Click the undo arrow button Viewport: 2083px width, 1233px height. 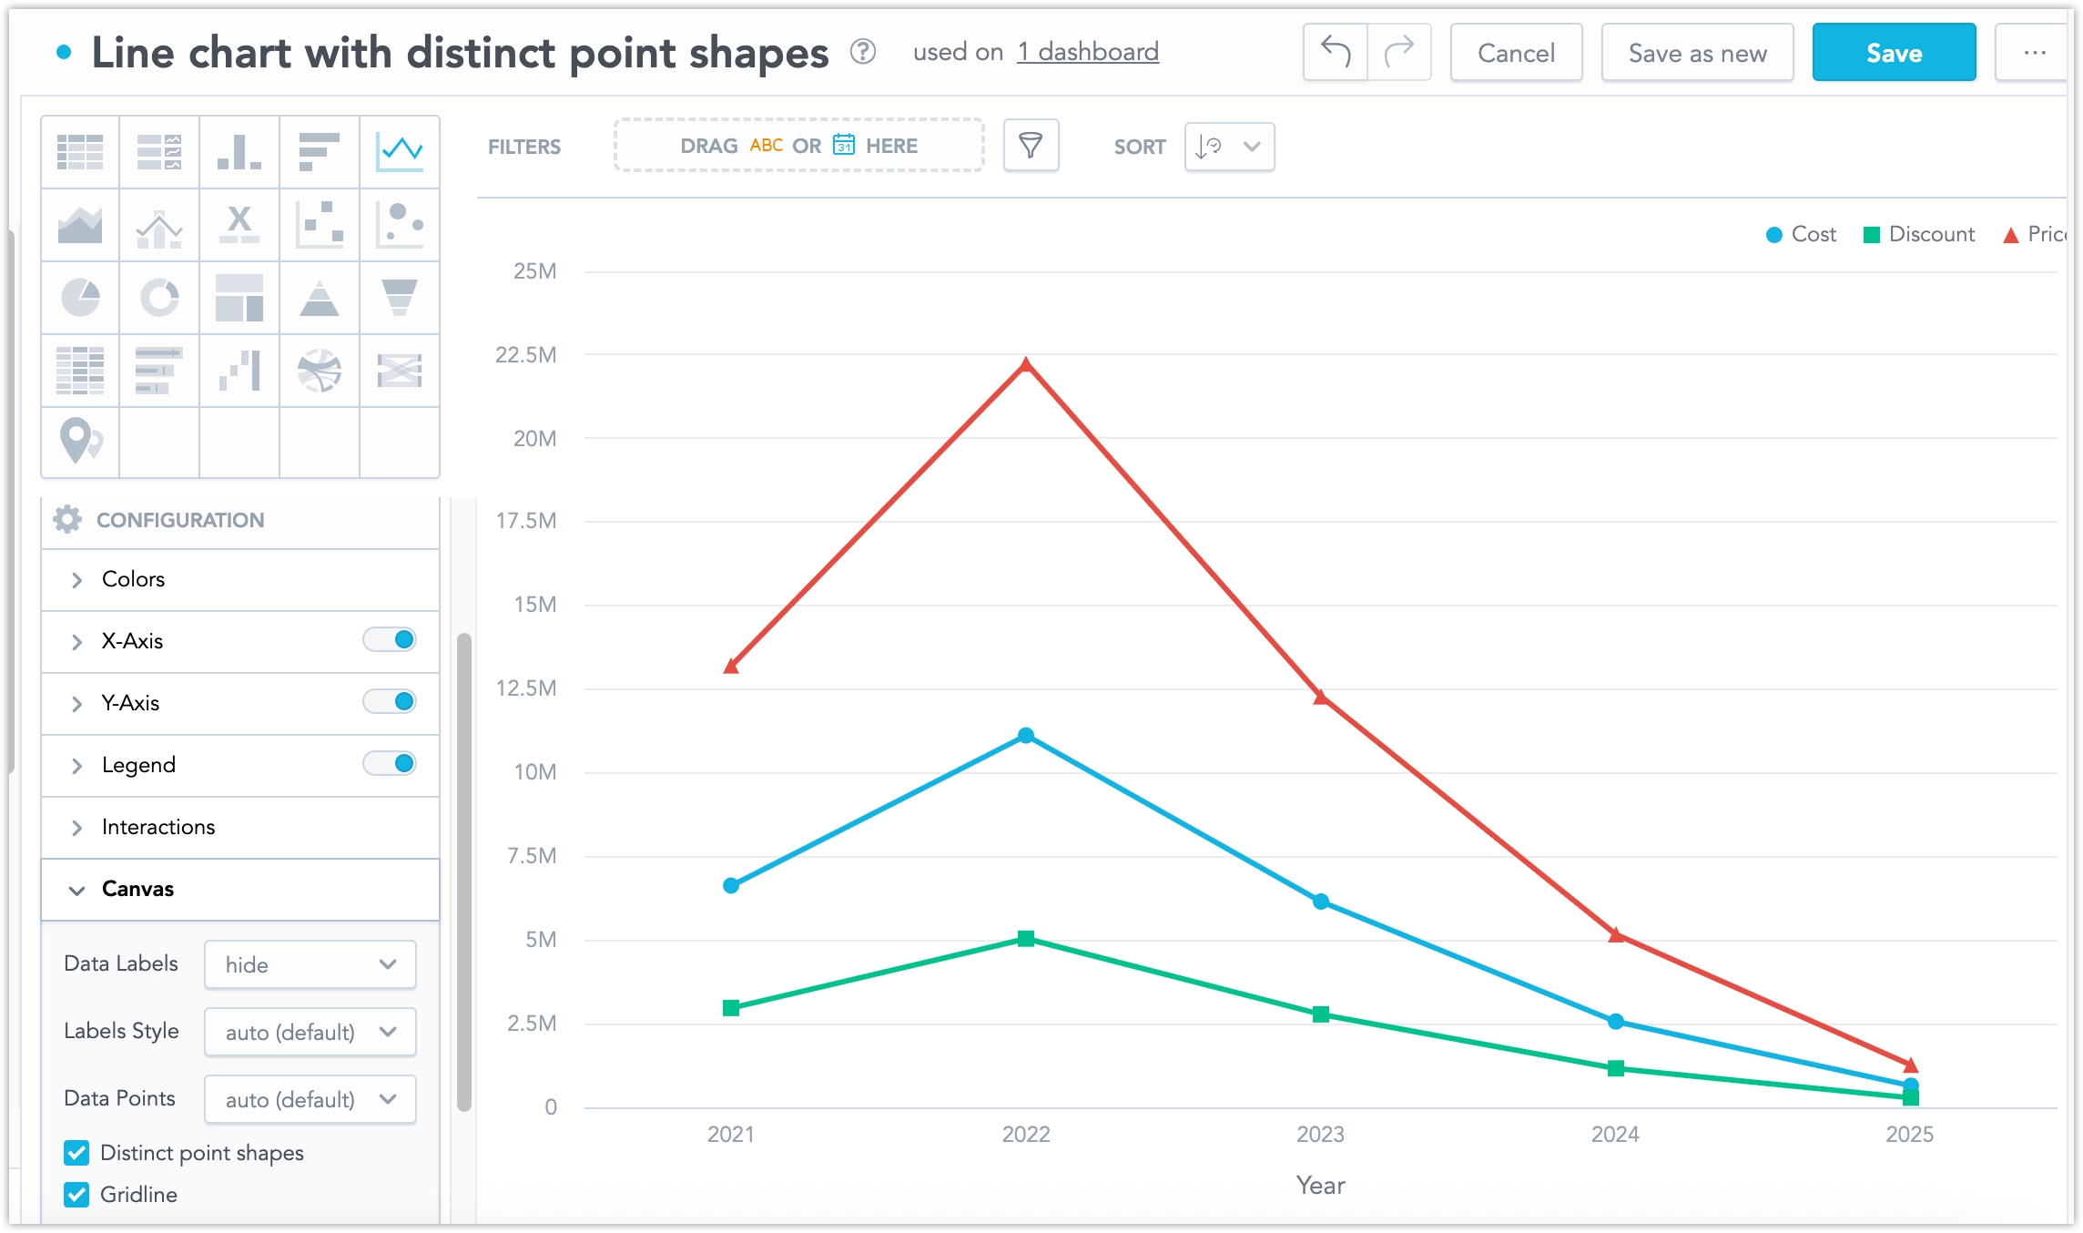click(1335, 53)
